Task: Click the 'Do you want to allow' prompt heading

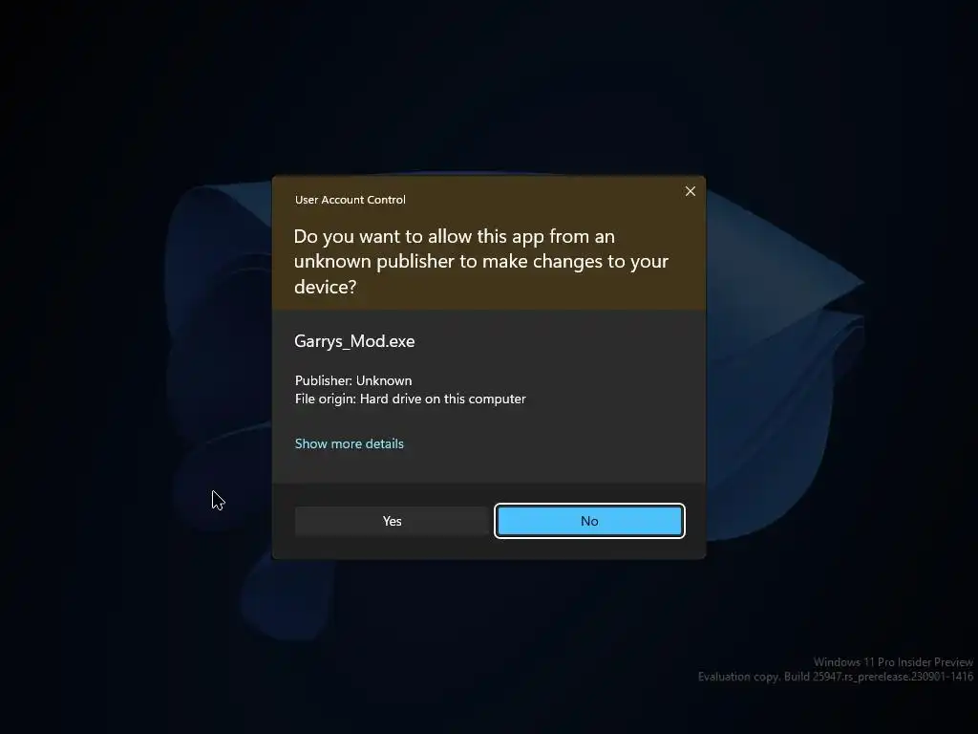Action: [481, 261]
